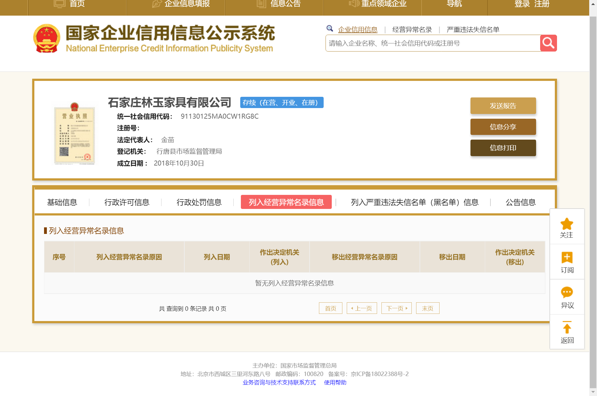Click the 作出决定机关(列入) column header
The width and height of the screenshot is (597, 396).
(x=279, y=257)
